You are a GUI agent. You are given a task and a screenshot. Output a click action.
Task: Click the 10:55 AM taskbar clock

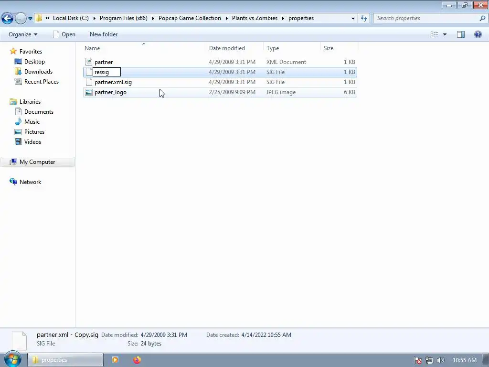[x=464, y=360]
